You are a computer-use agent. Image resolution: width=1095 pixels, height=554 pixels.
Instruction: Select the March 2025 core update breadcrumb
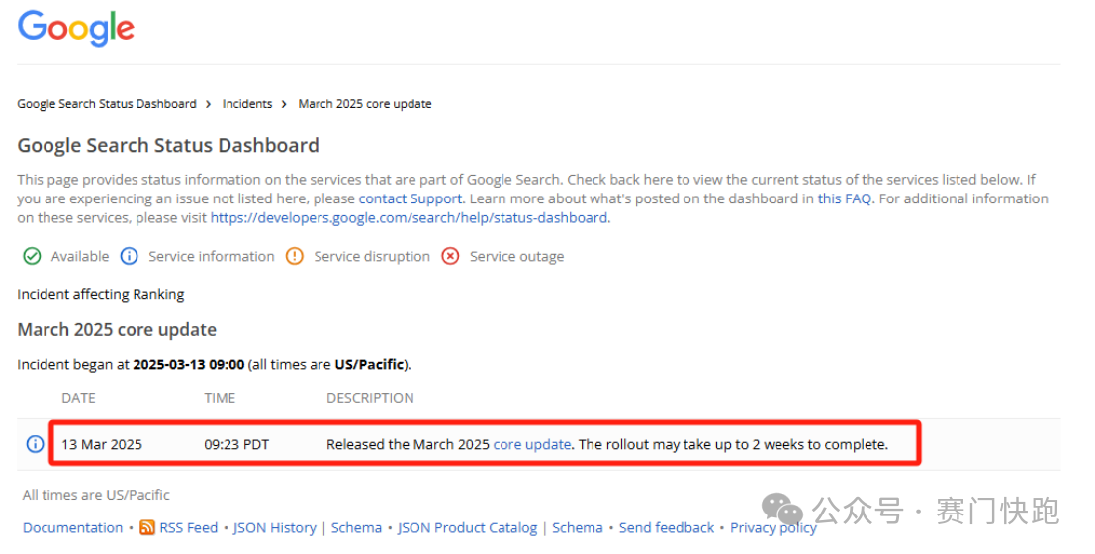pos(364,104)
